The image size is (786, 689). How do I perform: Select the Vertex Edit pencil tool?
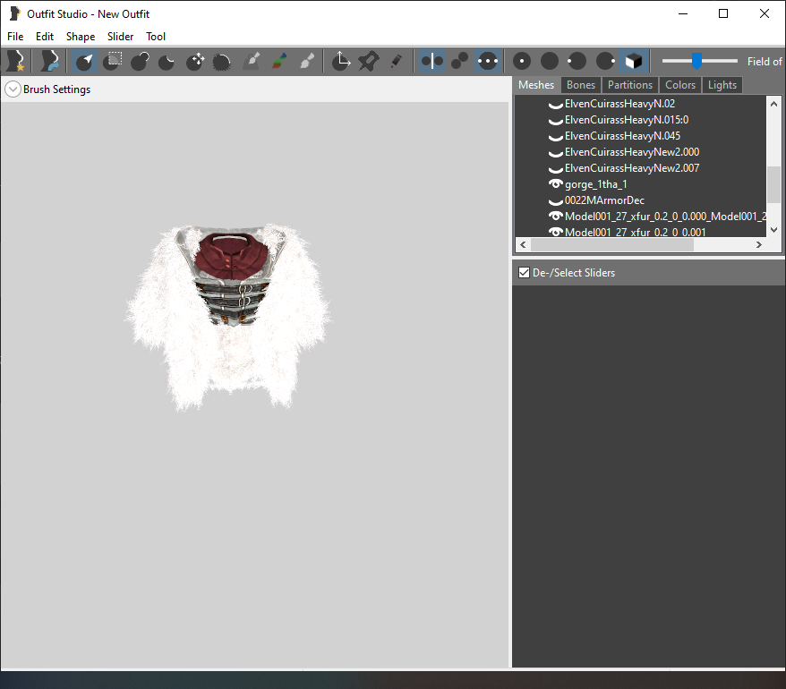point(396,61)
